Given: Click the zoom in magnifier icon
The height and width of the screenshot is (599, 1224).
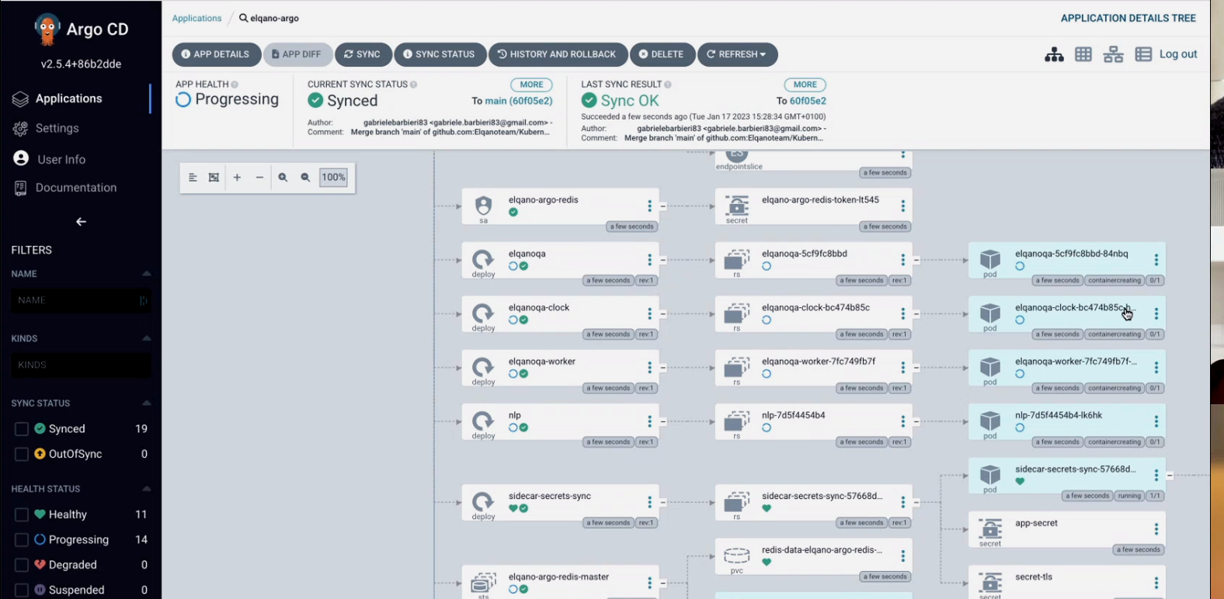Looking at the screenshot, I should point(283,178).
